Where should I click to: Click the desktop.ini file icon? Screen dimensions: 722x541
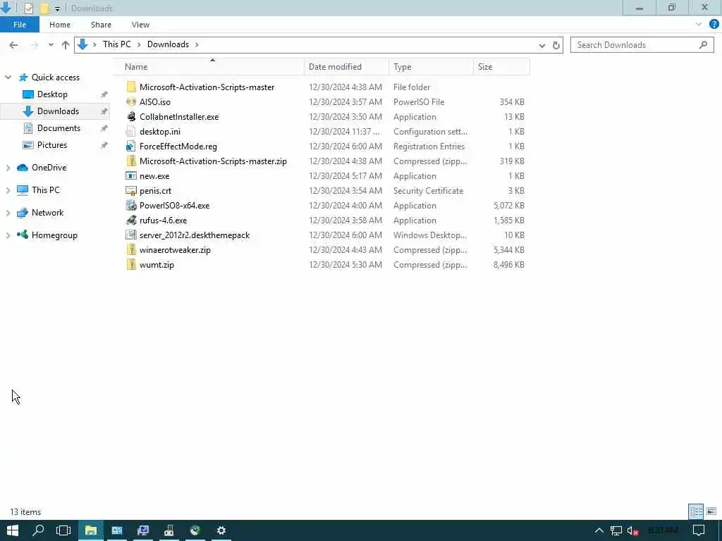click(x=131, y=132)
